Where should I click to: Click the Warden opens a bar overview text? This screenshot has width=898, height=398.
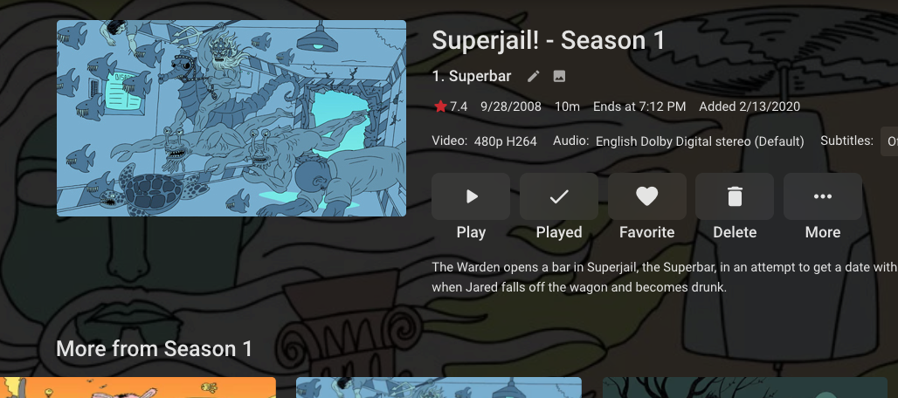665,277
